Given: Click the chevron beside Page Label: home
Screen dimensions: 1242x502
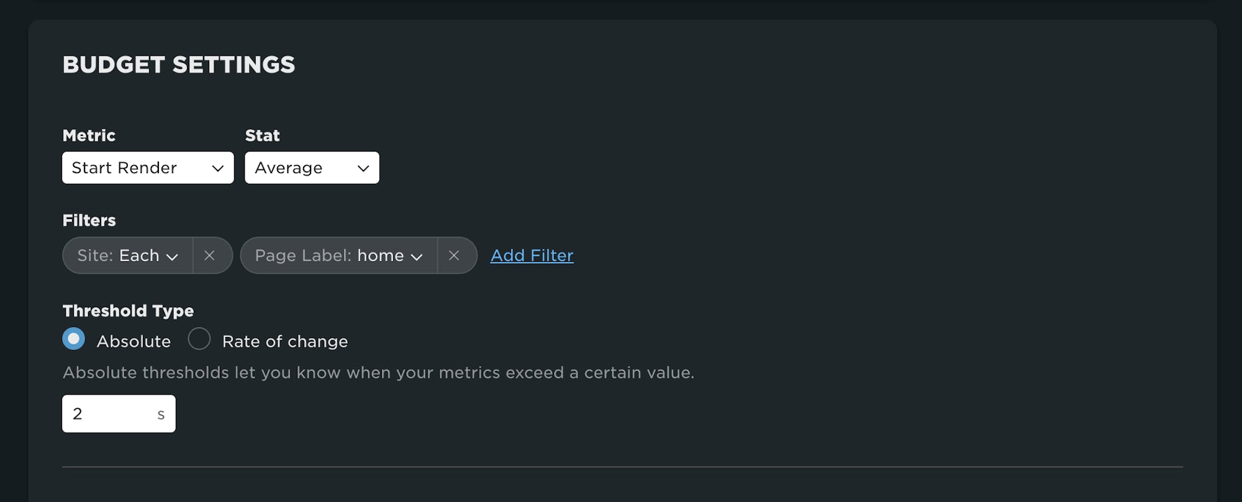Looking at the screenshot, I should pyautogui.click(x=417, y=256).
